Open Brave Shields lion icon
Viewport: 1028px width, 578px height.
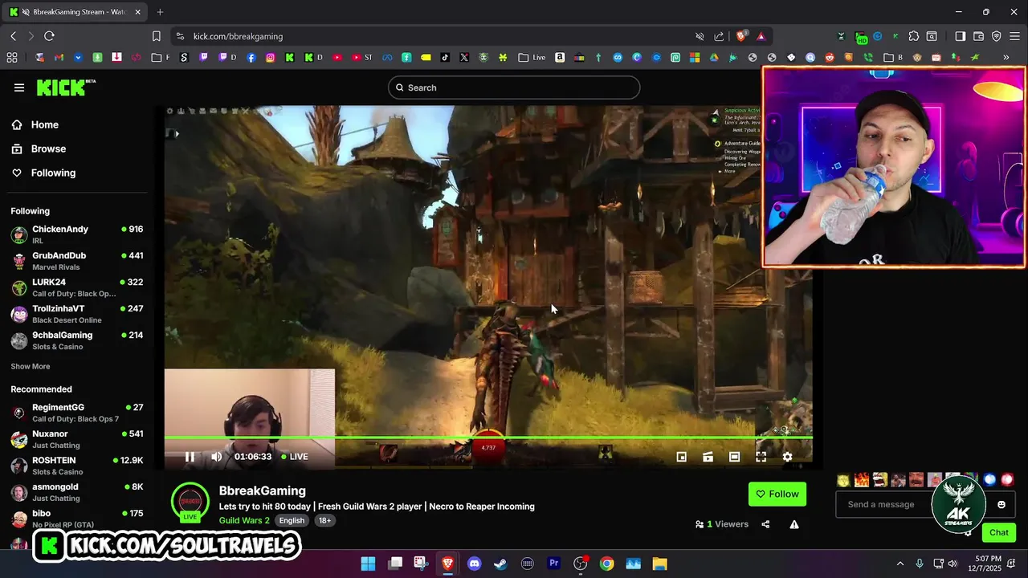741,36
